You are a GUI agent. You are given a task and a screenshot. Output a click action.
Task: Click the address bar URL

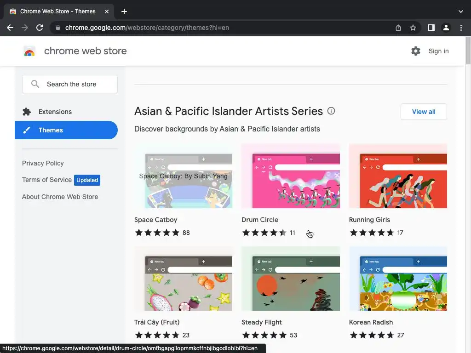pos(147,28)
